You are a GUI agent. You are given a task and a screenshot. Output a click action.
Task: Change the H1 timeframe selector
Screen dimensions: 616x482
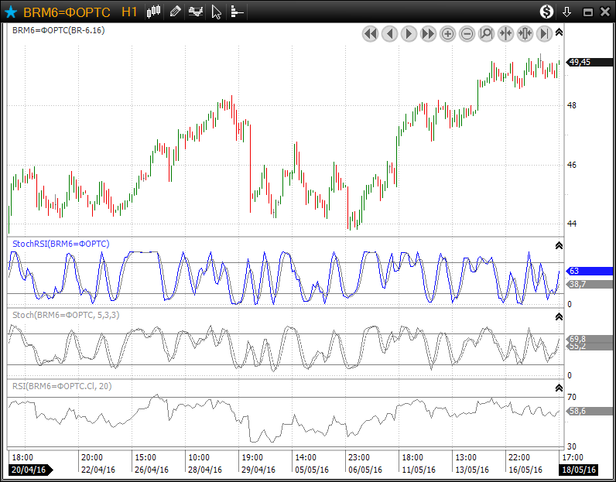pyautogui.click(x=129, y=12)
